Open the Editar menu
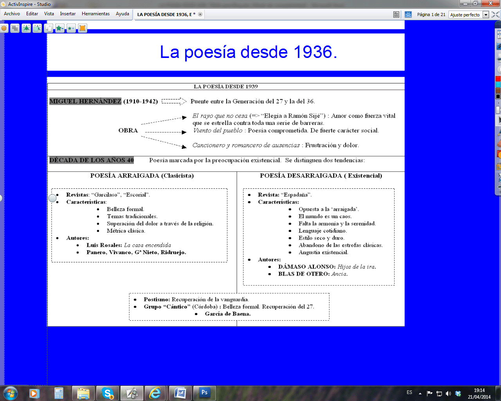Screen dimensions: 501x401 click(x=32, y=14)
